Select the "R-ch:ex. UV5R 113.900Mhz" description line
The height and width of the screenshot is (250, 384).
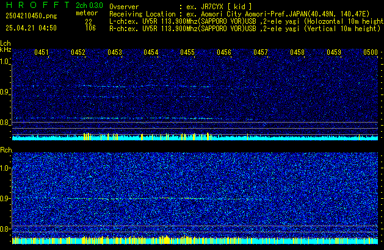(245, 29)
